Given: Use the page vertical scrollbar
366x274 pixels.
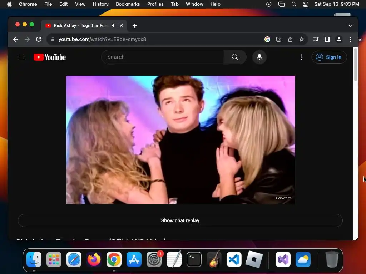Looking at the screenshot, I should [356, 65].
